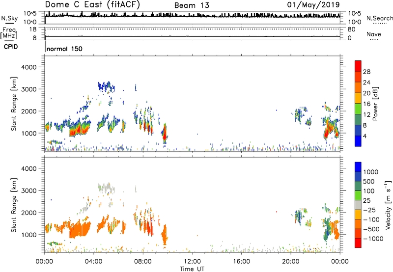Click the 'N.Sky' legend label
This screenshot has height=272, width=393.
[9, 18]
